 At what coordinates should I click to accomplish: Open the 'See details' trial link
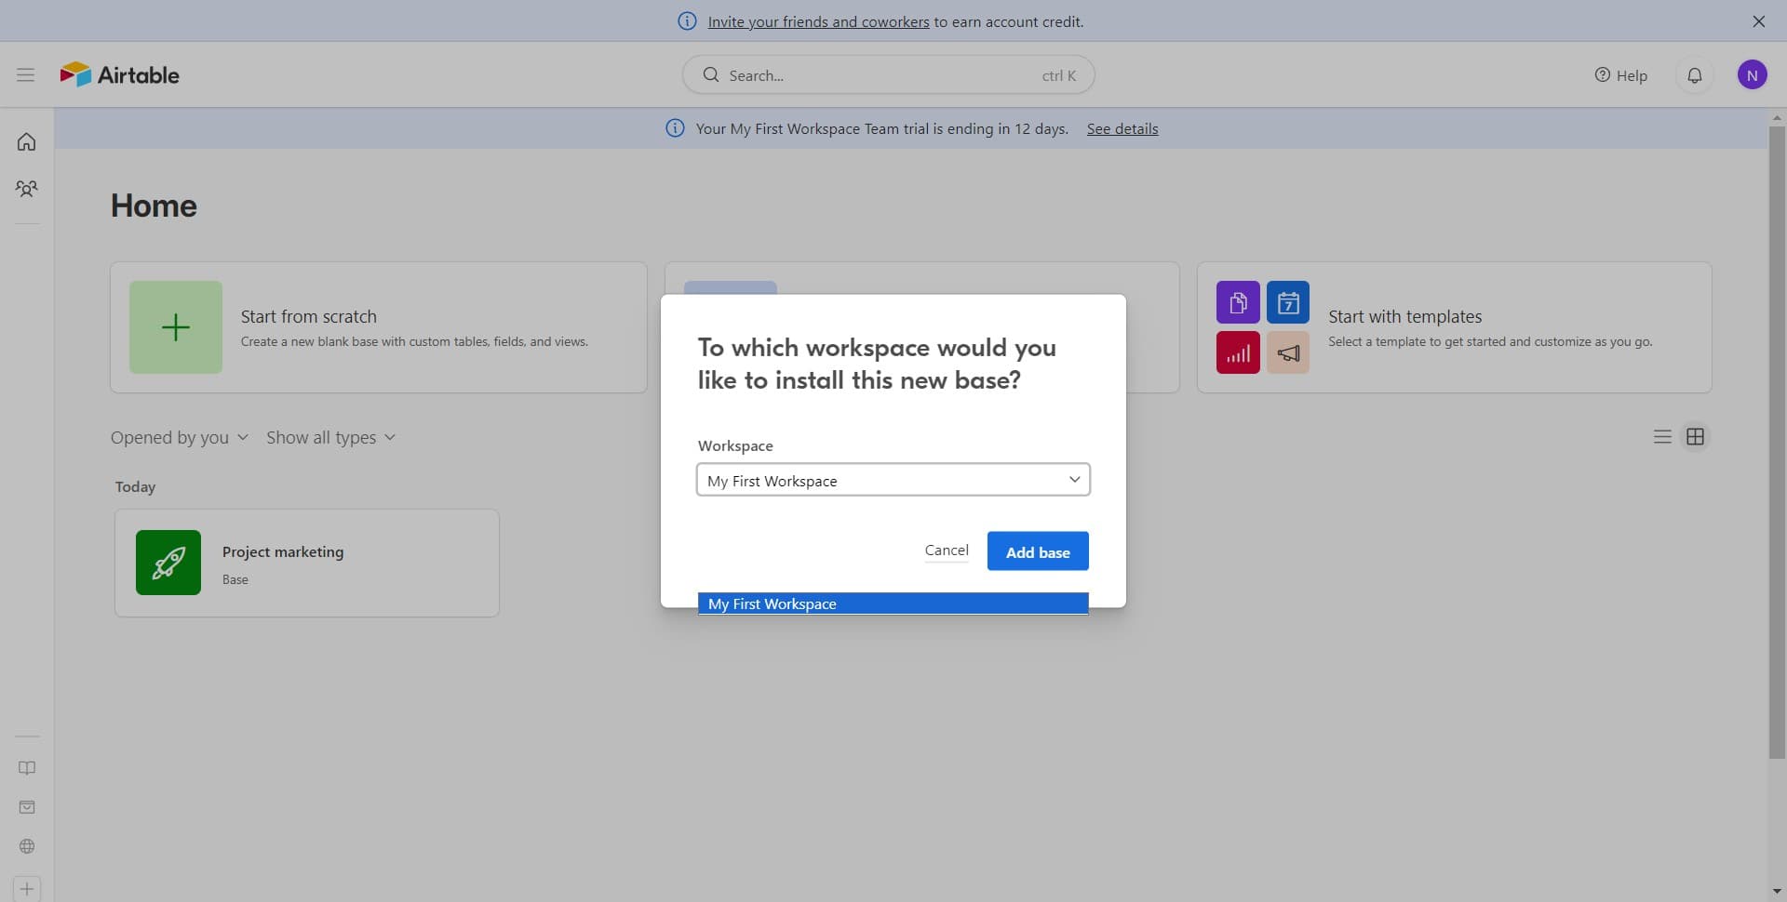coord(1122,128)
